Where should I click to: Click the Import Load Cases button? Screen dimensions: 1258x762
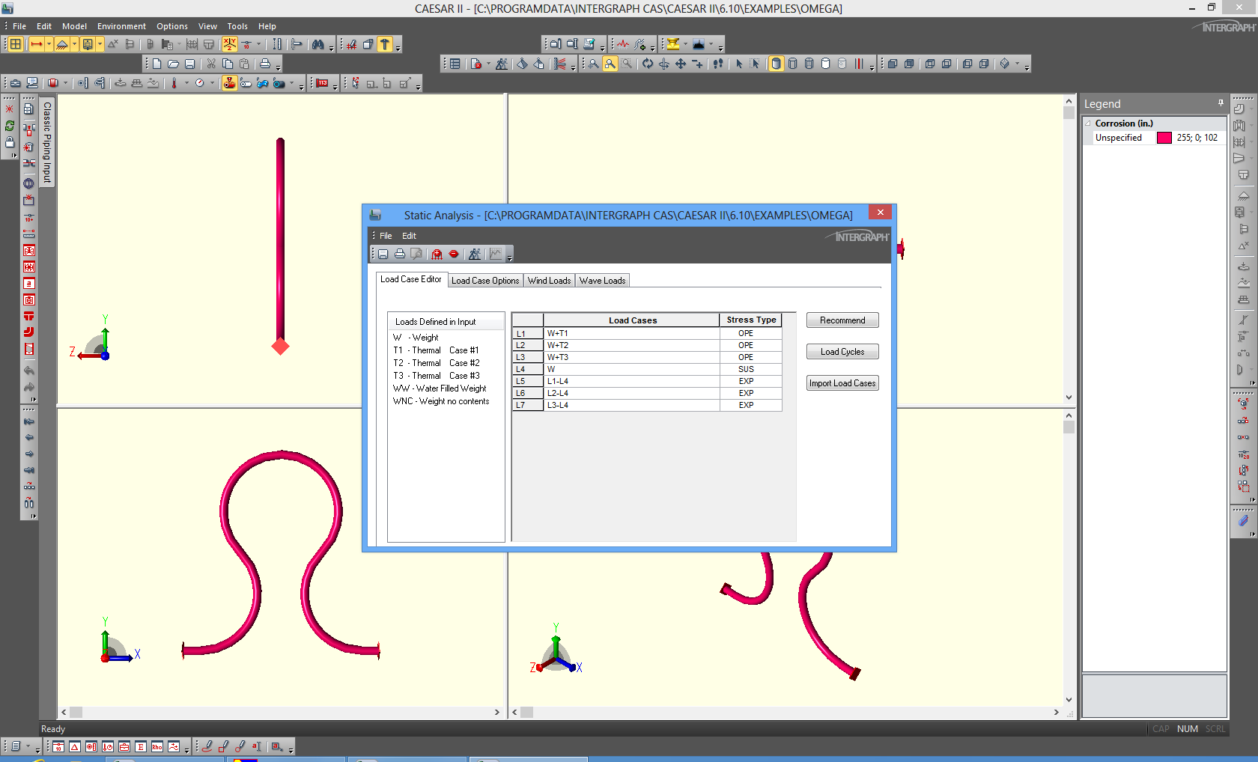[x=842, y=383]
